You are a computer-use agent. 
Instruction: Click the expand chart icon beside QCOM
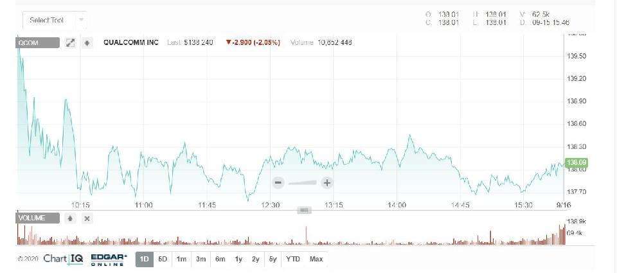click(x=71, y=43)
